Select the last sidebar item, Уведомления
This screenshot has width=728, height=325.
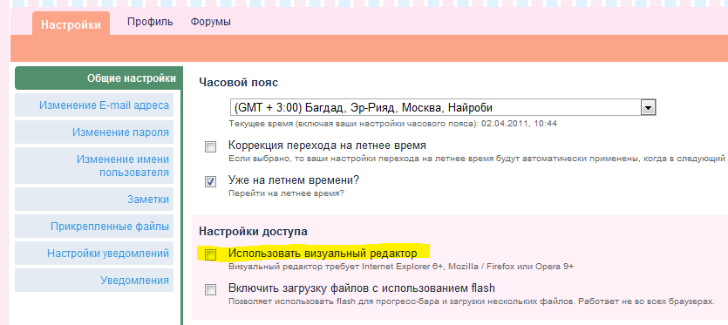tap(94, 281)
